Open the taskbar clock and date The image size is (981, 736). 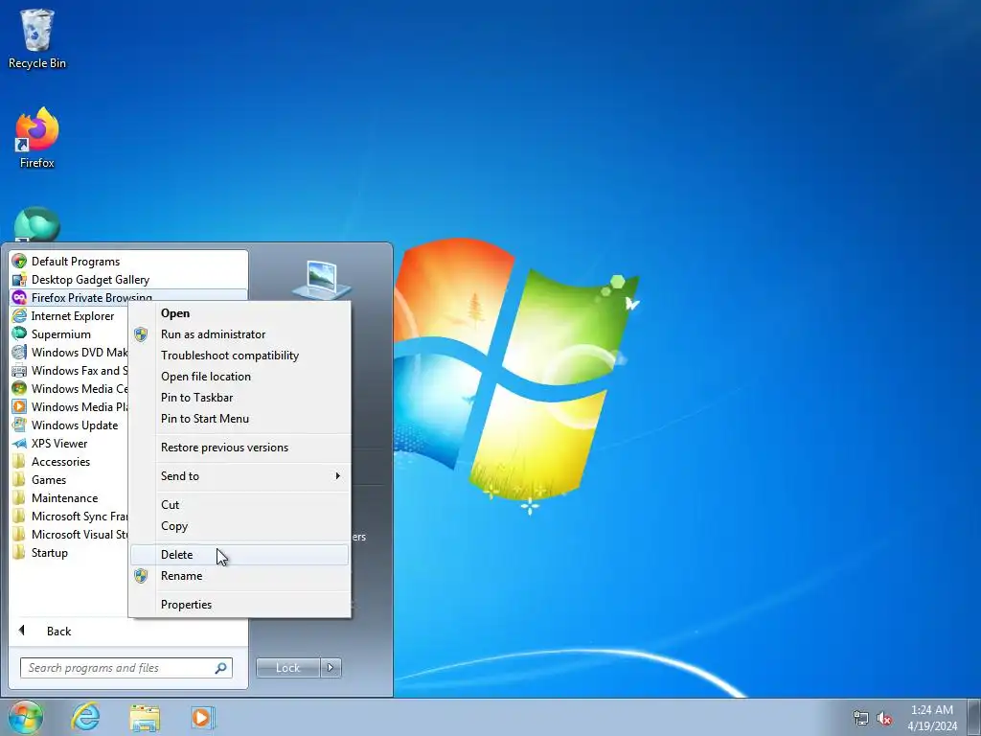coord(932,718)
